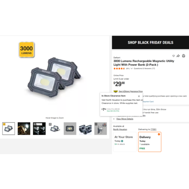189x189 pixels.
Task: Click the star rating icons
Action: 119,68
